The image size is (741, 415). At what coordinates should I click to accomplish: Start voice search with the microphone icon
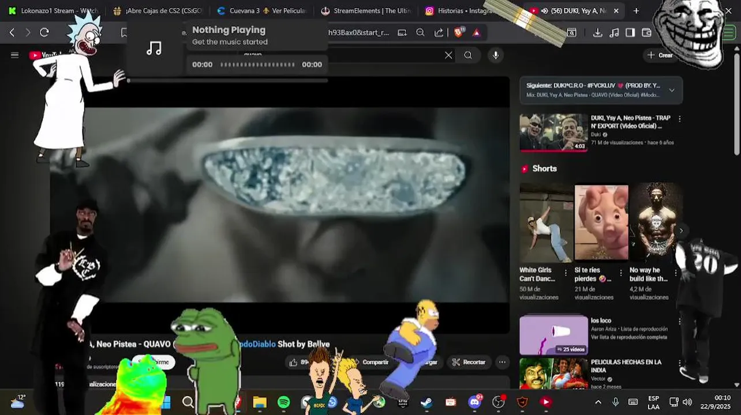[x=495, y=55]
